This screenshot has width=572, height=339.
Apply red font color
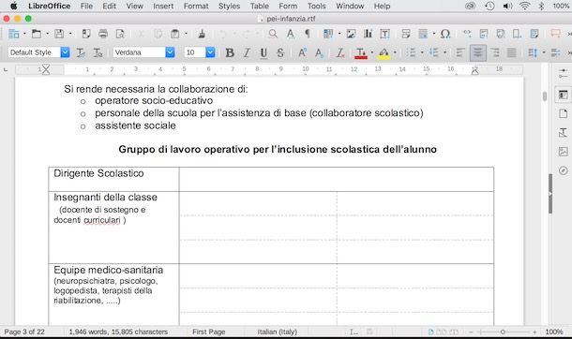pyautogui.click(x=361, y=53)
